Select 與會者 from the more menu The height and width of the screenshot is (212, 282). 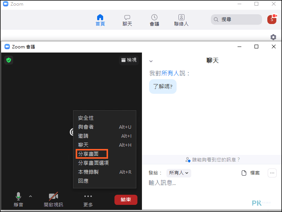pyautogui.click(x=105, y=127)
